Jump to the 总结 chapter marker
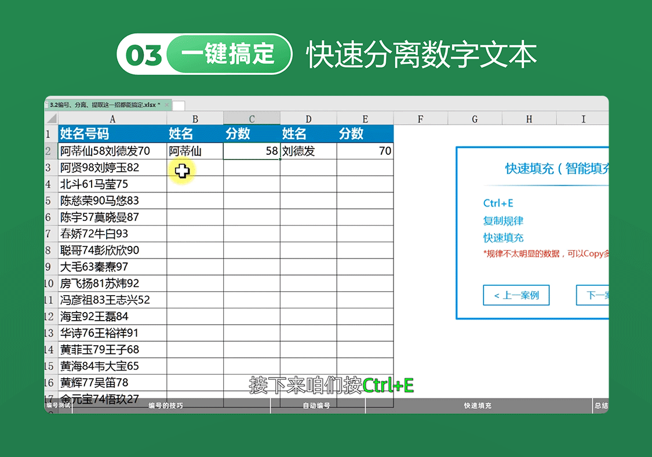The image size is (652, 457). (x=601, y=405)
